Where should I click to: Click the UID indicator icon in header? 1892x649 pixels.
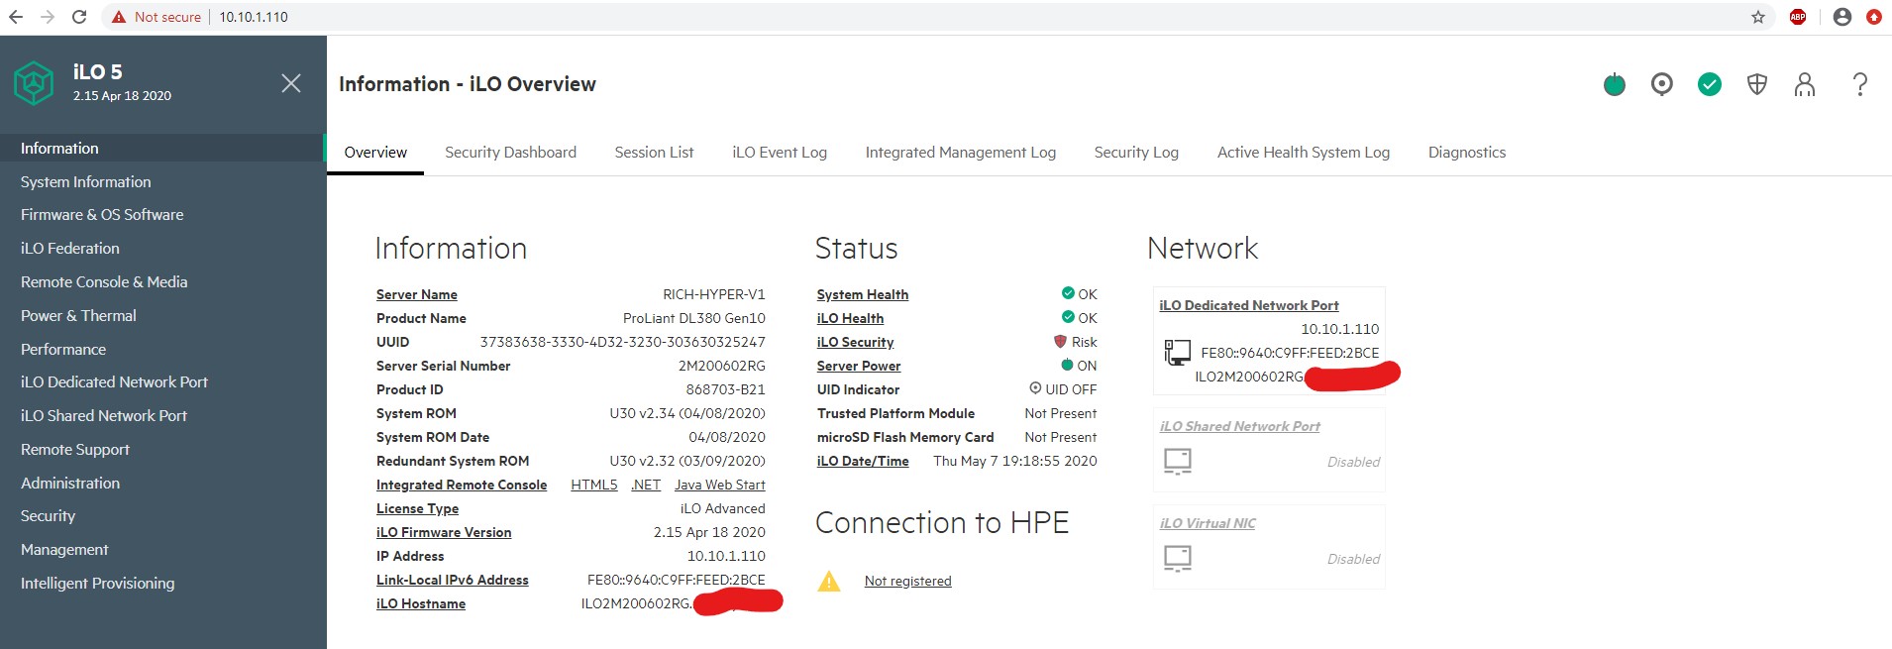coord(1662,85)
